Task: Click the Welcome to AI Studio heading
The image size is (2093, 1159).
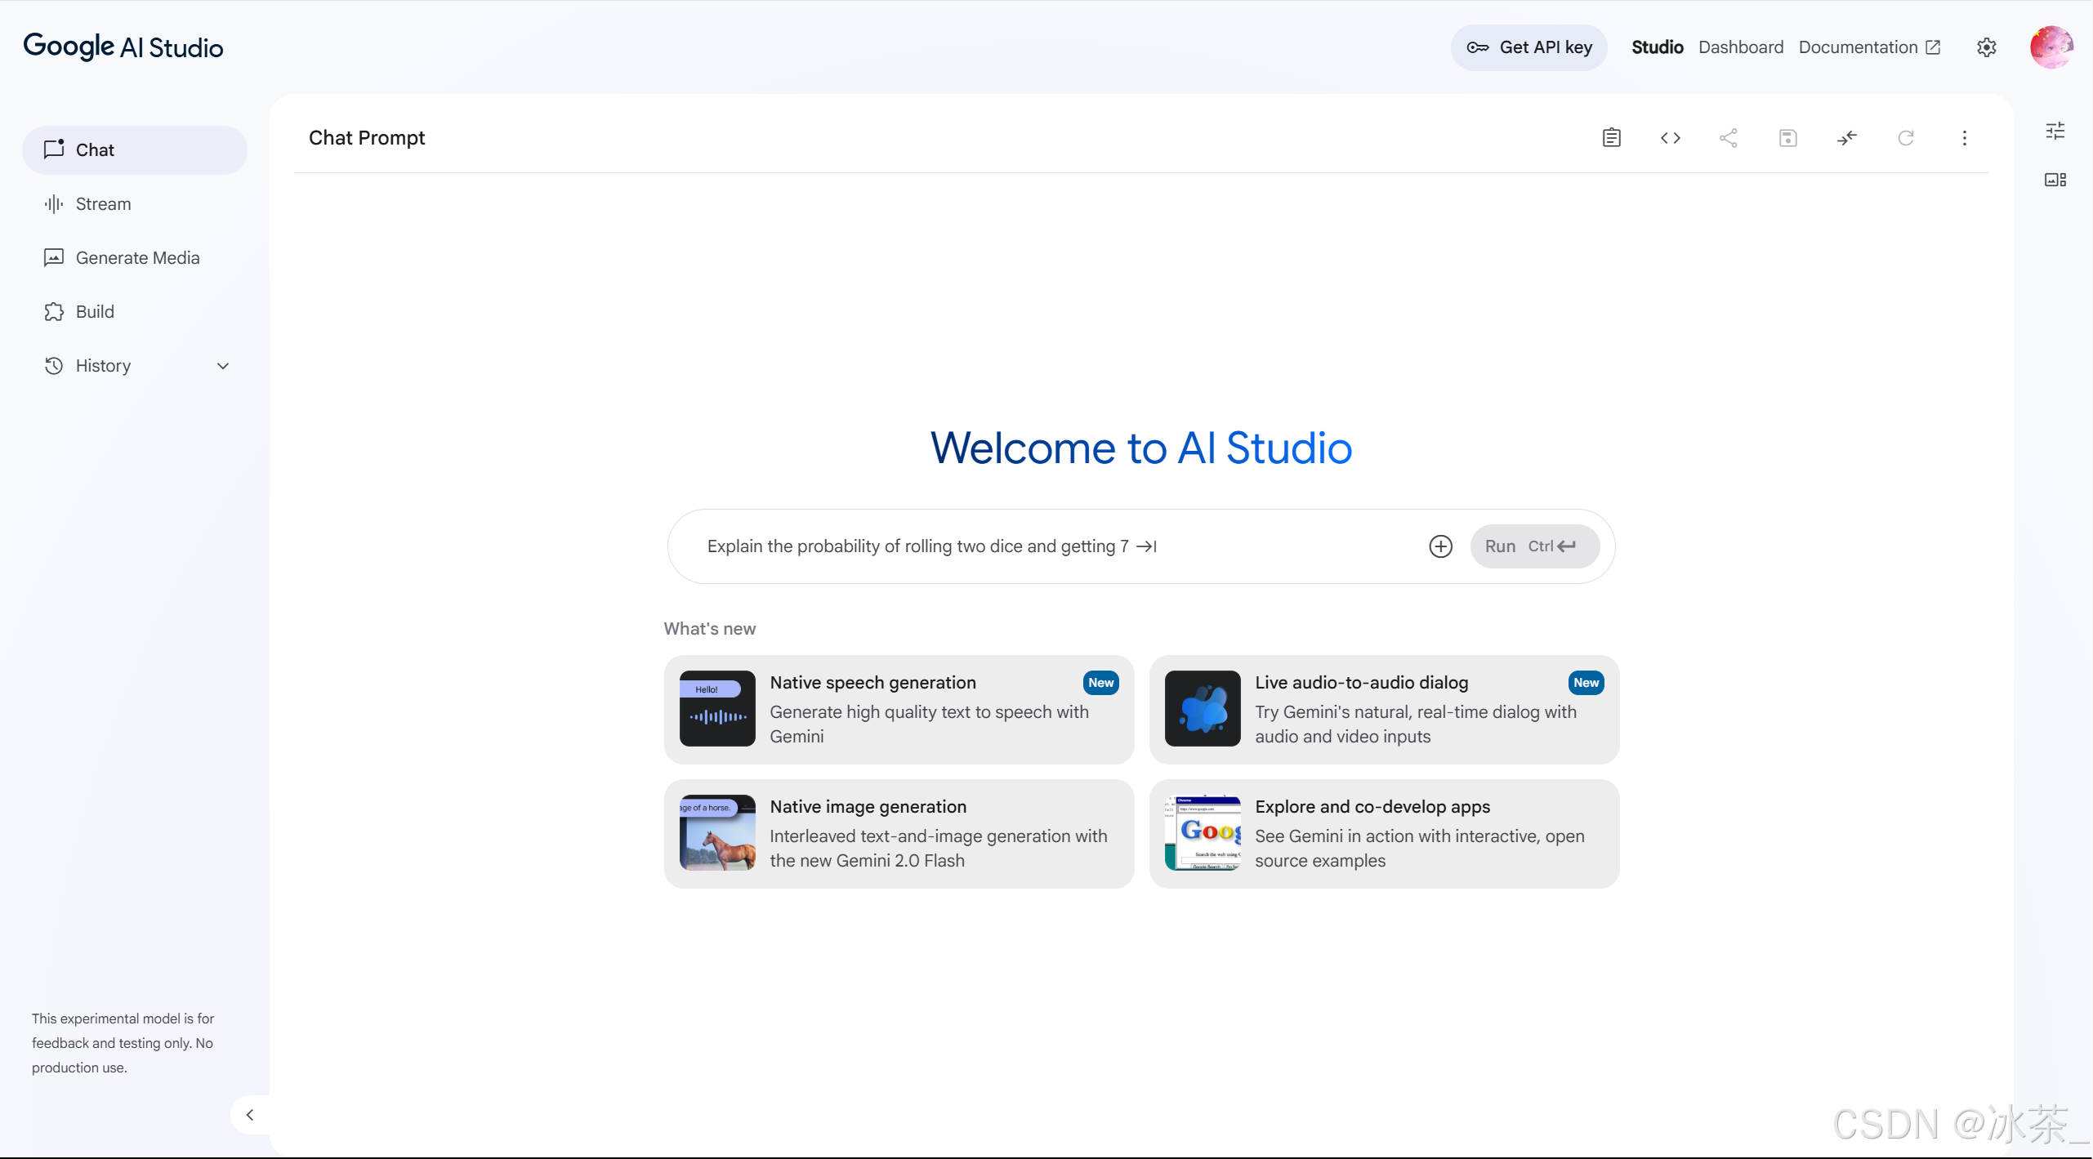Action: (x=1140, y=448)
